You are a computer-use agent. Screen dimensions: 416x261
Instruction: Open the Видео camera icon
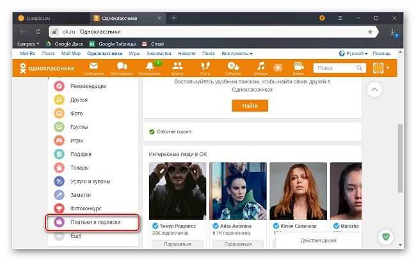pyautogui.click(x=298, y=67)
